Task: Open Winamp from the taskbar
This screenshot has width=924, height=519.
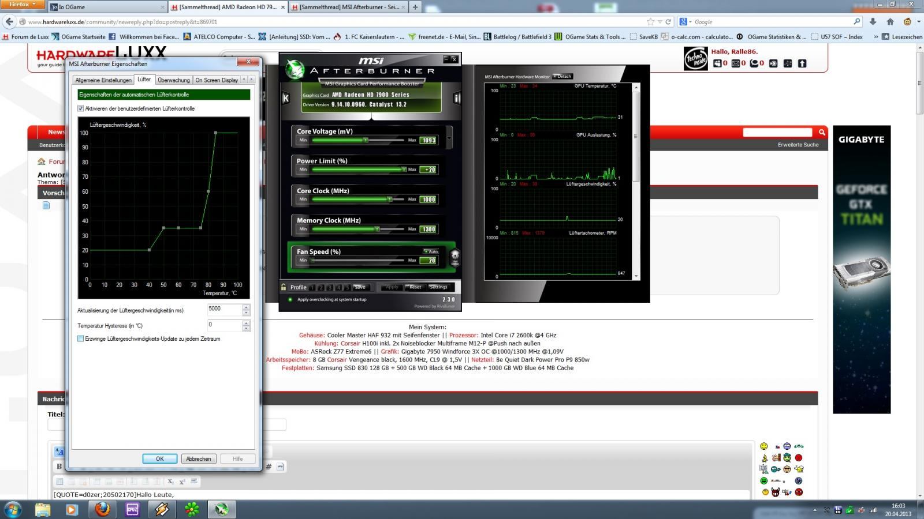Action: click(x=162, y=509)
